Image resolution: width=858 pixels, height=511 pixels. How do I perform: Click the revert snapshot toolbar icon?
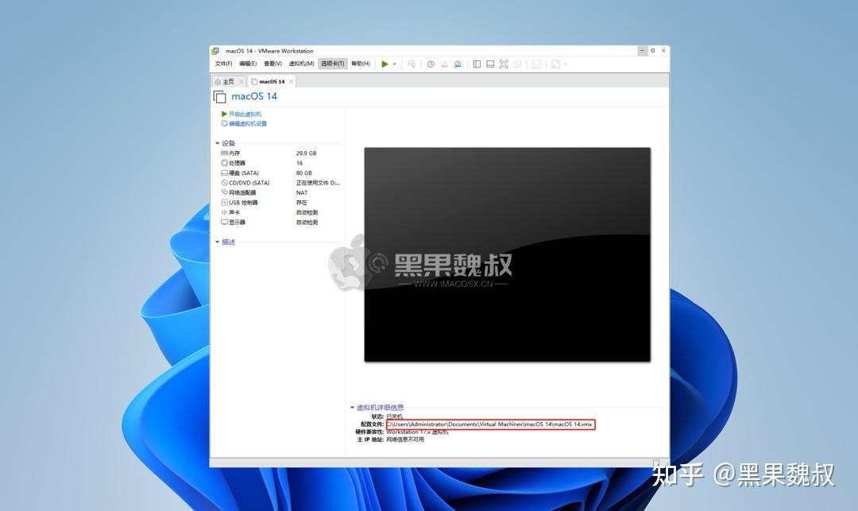coord(443,64)
